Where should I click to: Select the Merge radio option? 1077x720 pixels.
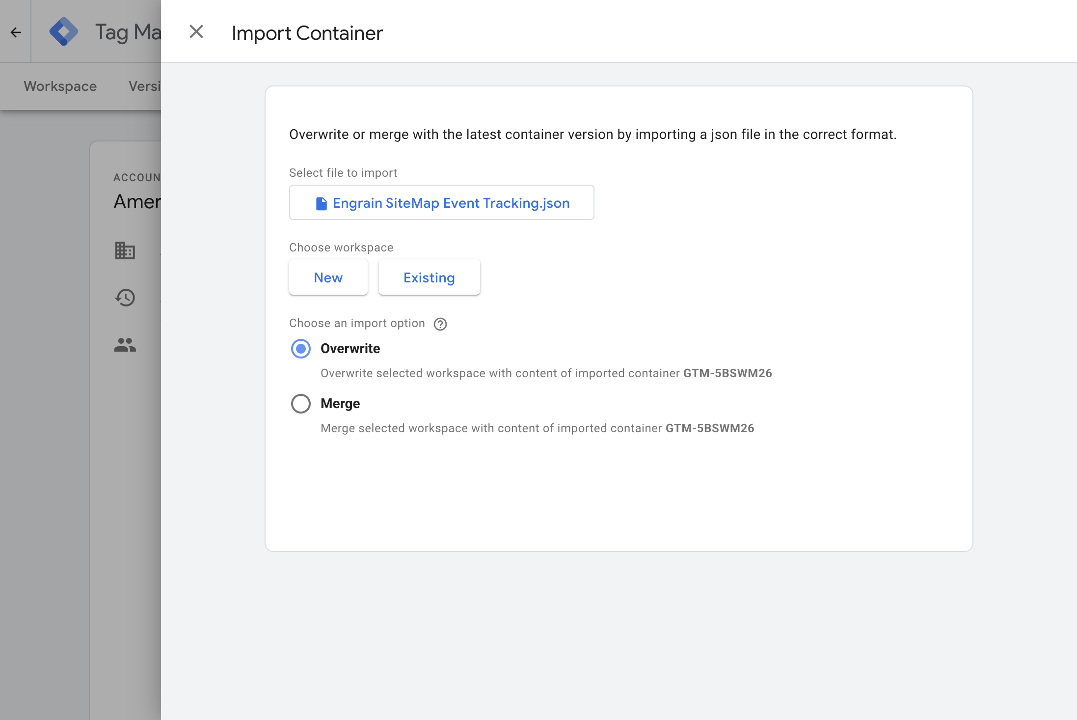301,404
